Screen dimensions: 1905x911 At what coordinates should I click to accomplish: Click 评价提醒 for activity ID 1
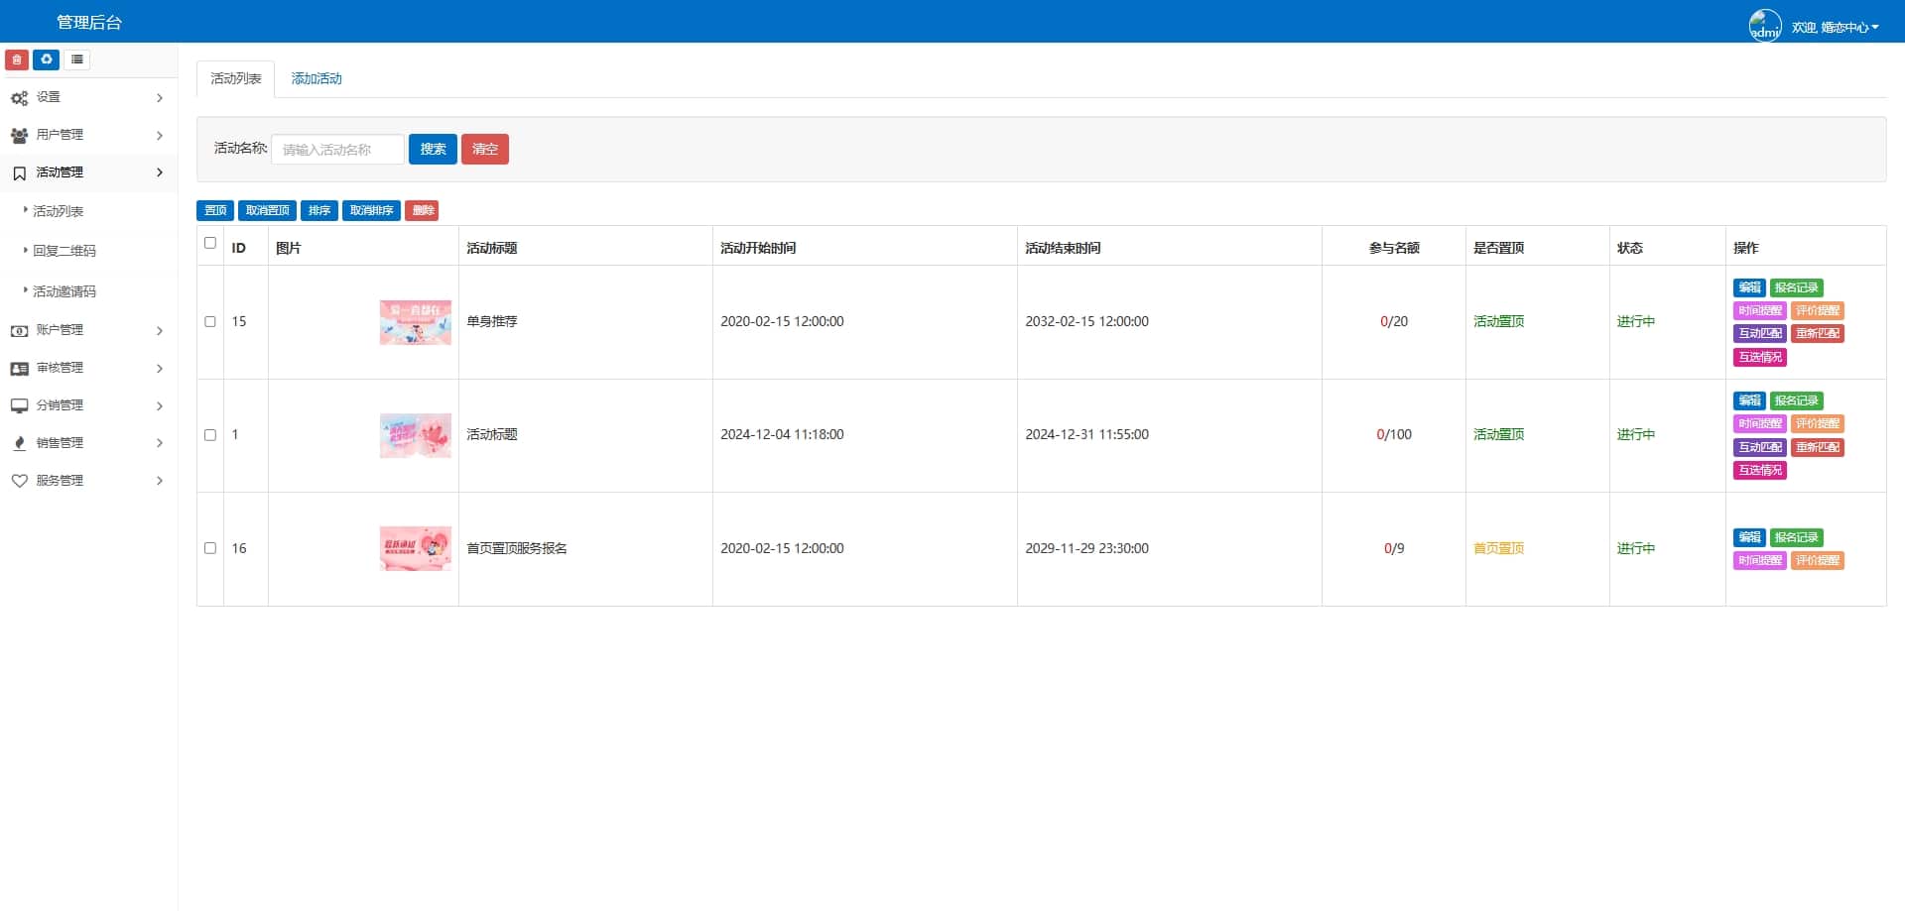tap(1818, 423)
